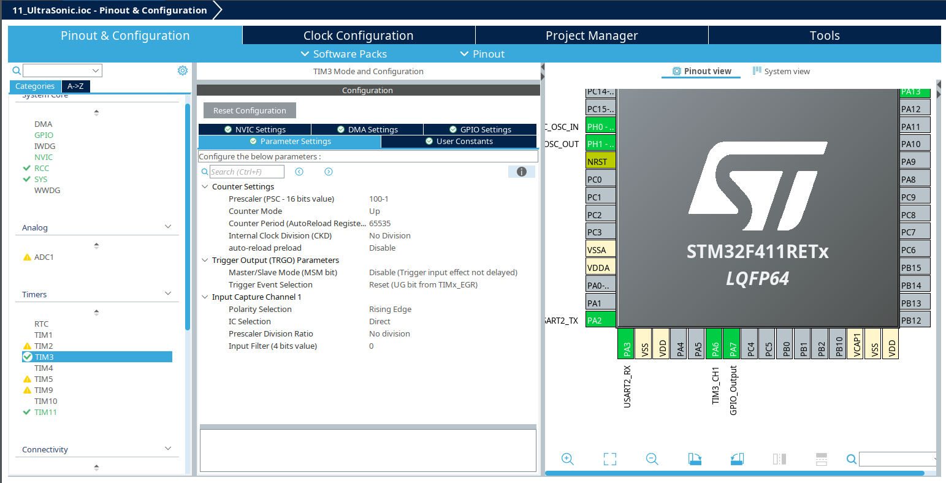Click the TIM11 green checkmark icon
The image size is (946, 483).
26,412
